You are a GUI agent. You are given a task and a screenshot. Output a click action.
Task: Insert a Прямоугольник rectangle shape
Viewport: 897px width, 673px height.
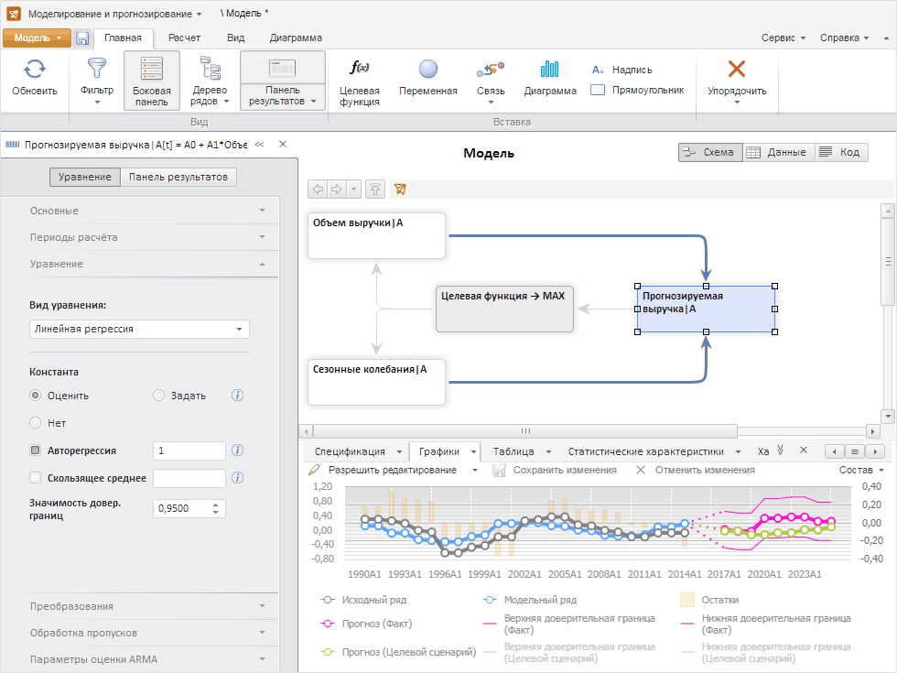(599, 90)
